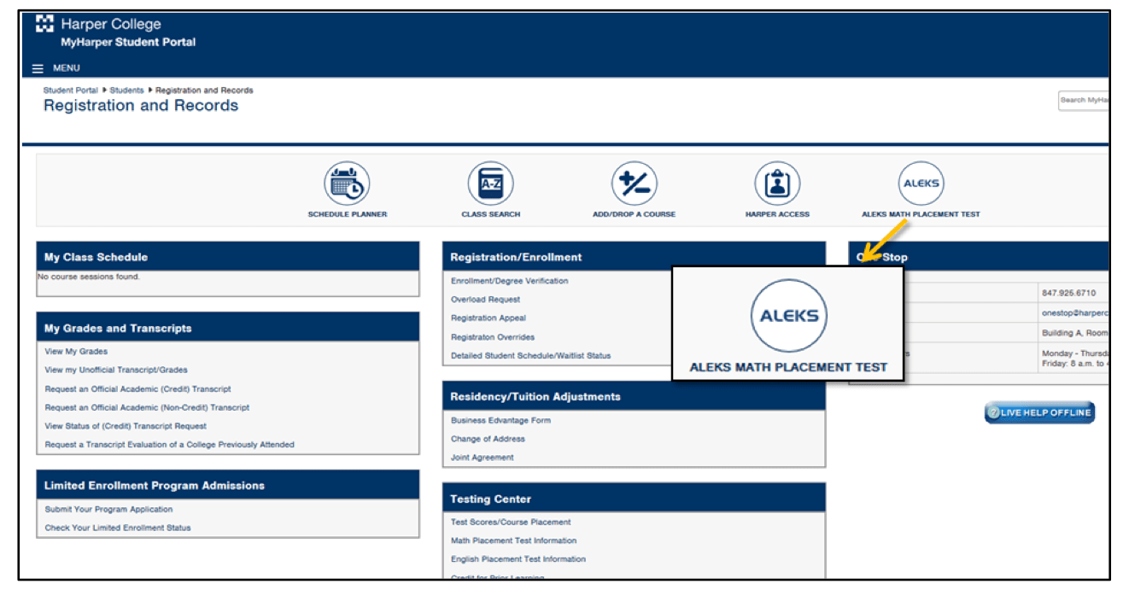Open Registration Appeal link
1123x590 pixels.
(x=488, y=318)
